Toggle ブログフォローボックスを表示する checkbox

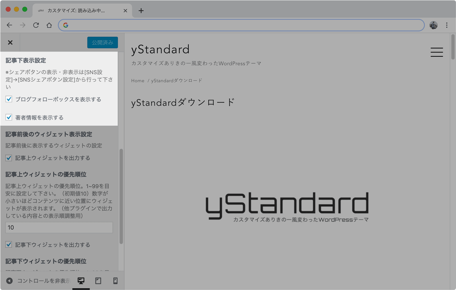point(9,99)
